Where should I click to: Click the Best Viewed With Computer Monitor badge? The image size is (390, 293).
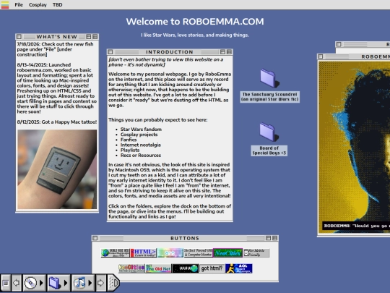tap(198, 253)
